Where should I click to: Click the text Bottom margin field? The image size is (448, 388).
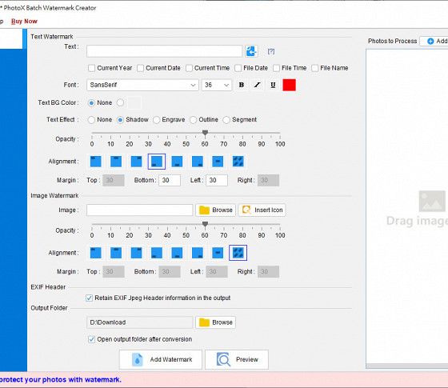(x=170, y=180)
